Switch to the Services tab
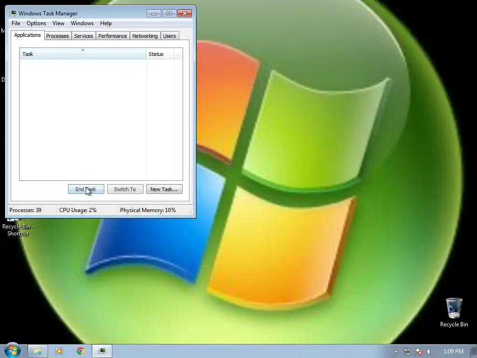Image resolution: width=477 pixels, height=358 pixels. tap(83, 36)
